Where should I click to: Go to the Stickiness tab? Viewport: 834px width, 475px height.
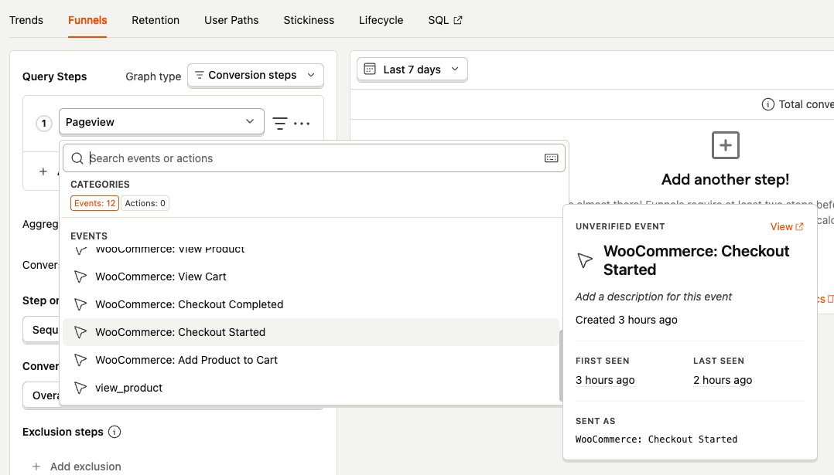pyautogui.click(x=309, y=20)
